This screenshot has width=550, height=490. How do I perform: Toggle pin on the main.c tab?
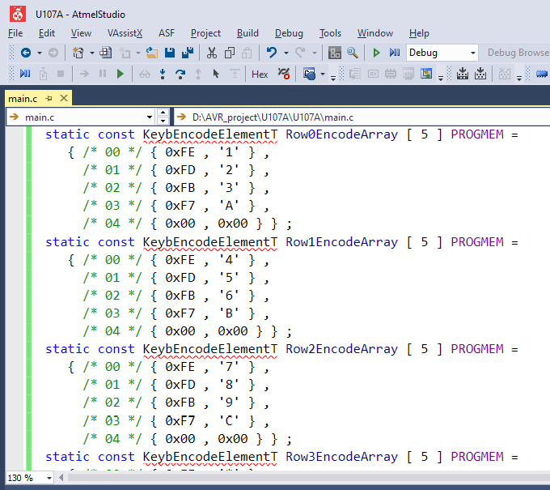(49, 99)
